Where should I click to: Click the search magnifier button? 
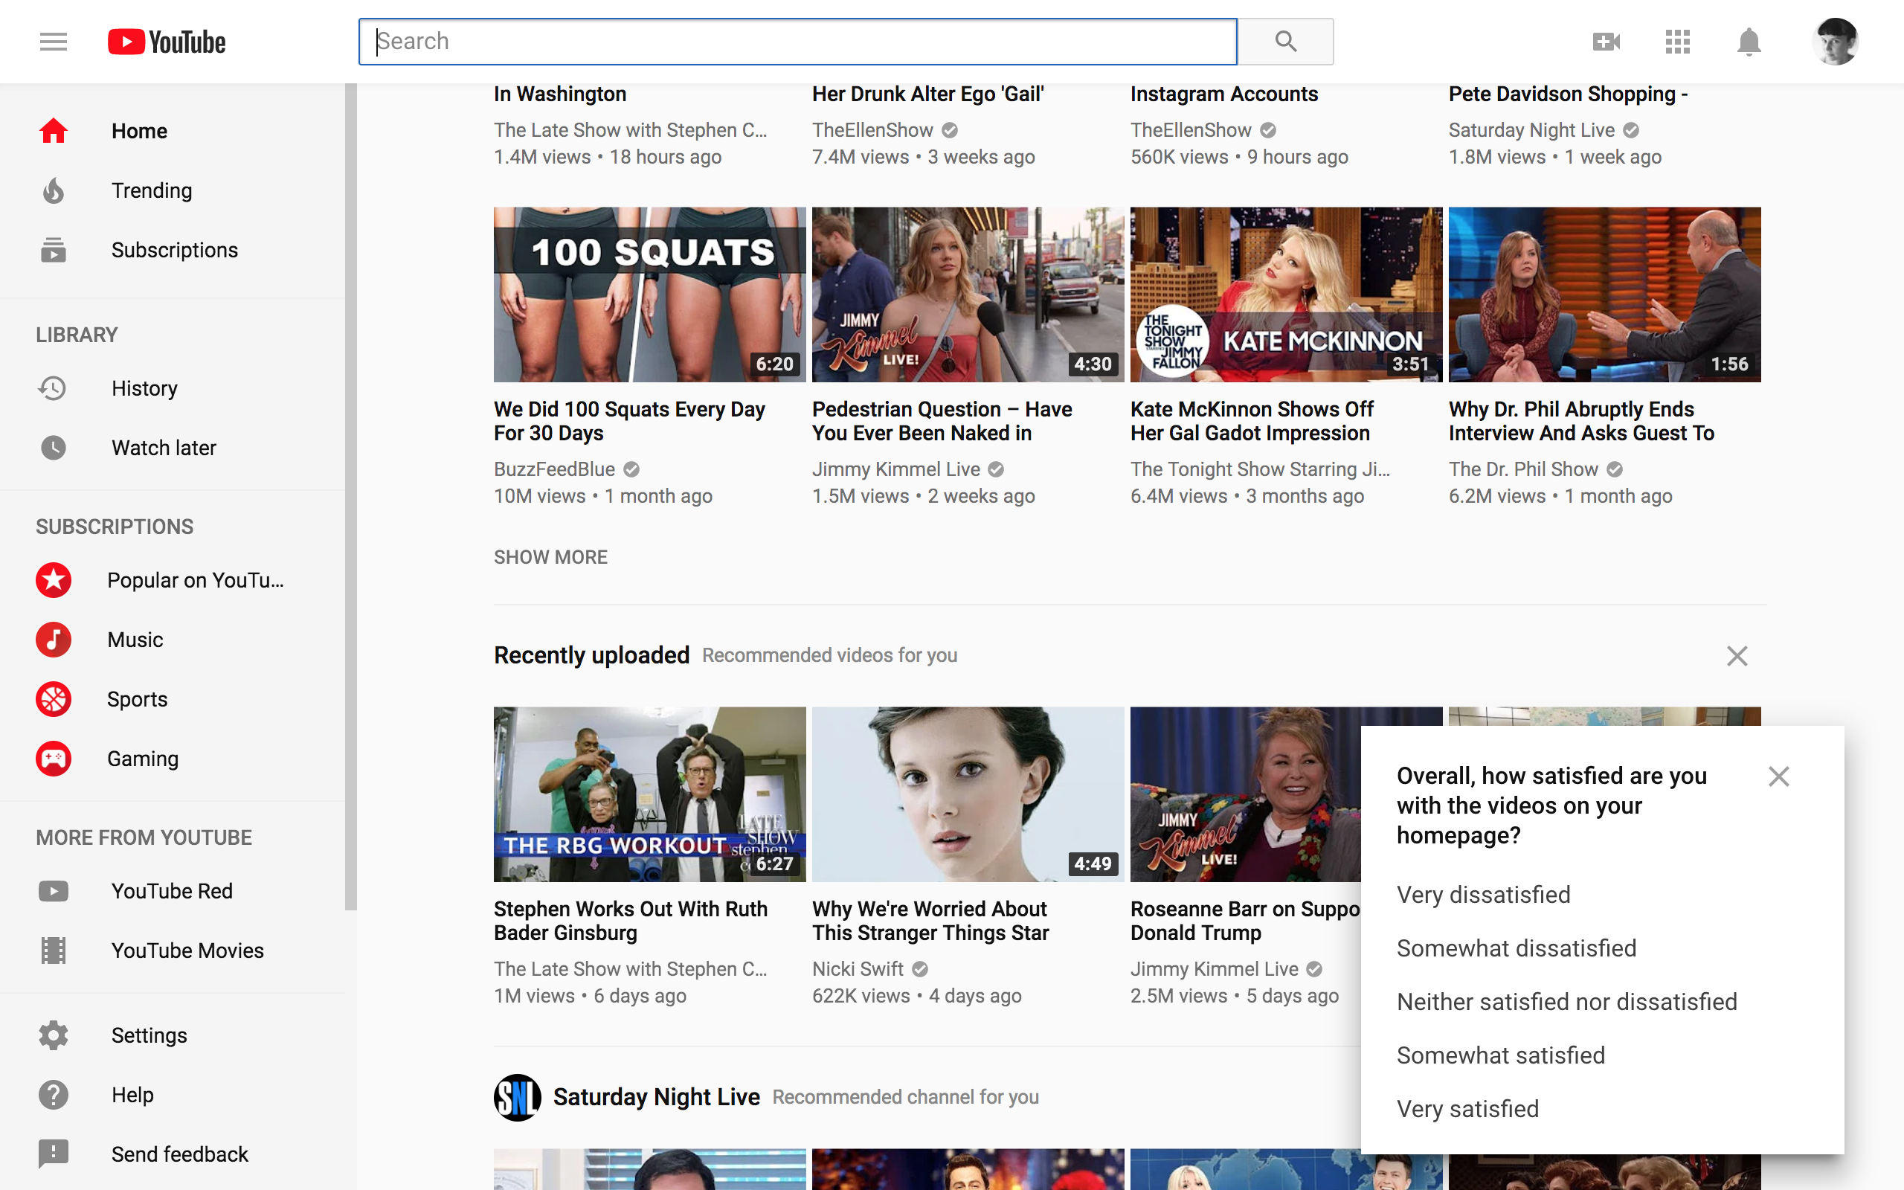point(1286,41)
